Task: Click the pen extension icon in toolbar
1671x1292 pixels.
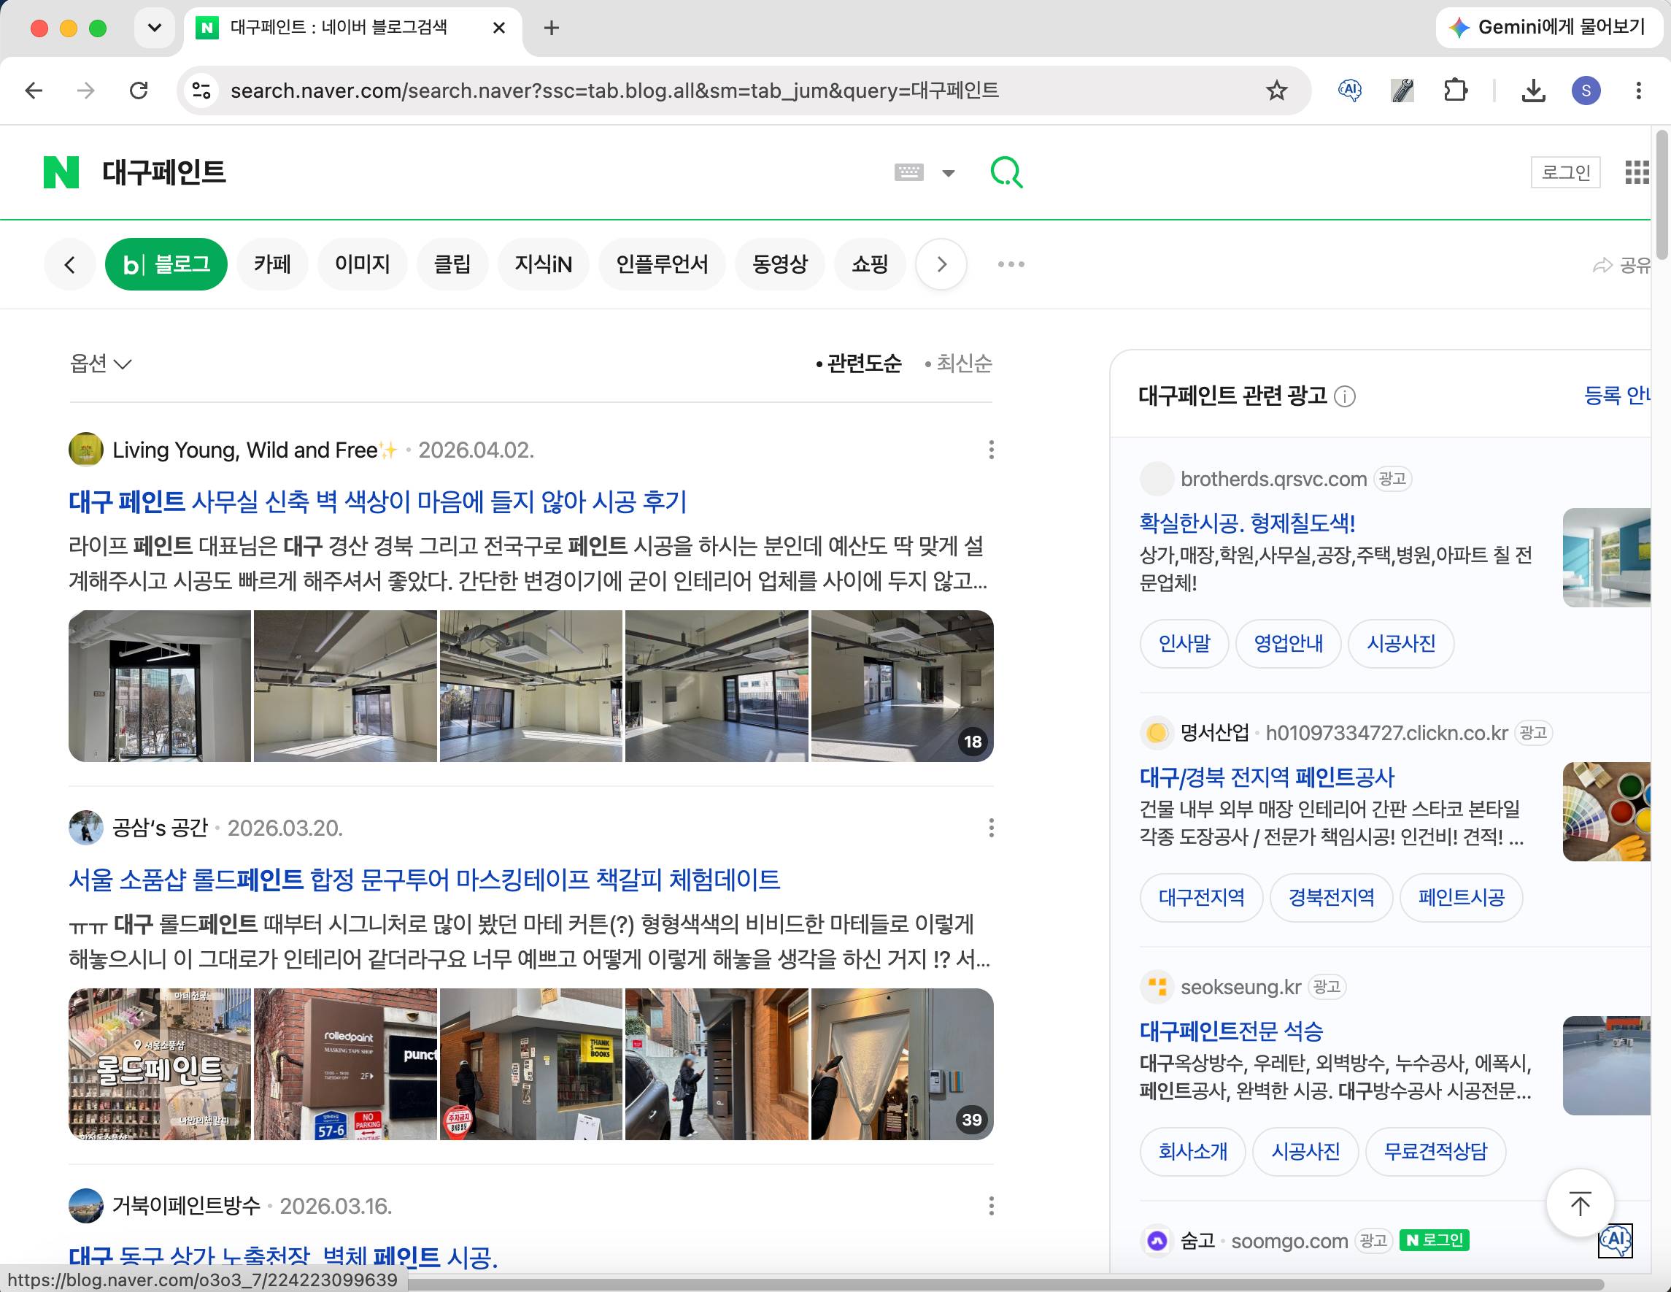Action: pos(1402,91)
